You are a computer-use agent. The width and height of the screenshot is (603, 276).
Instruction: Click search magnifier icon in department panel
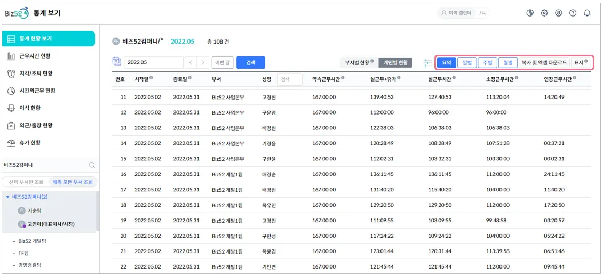92,165
